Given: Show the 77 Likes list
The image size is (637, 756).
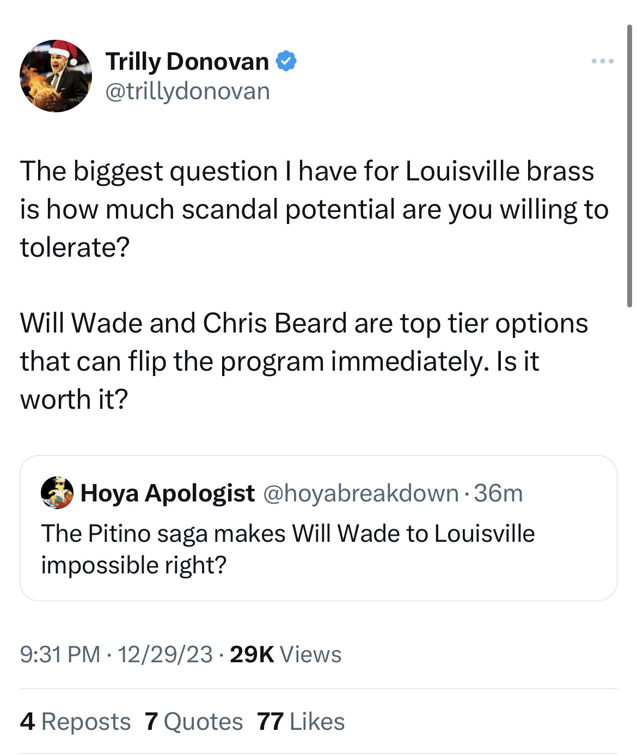Looking at the screenshot, I should 301,722.
